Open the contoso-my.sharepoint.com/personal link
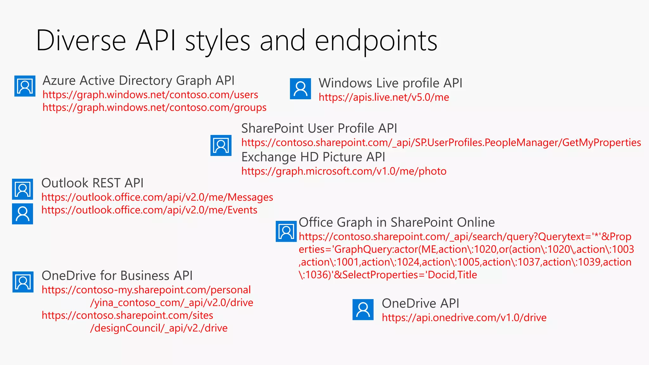The image size is (649, 365). click(146, 290)
